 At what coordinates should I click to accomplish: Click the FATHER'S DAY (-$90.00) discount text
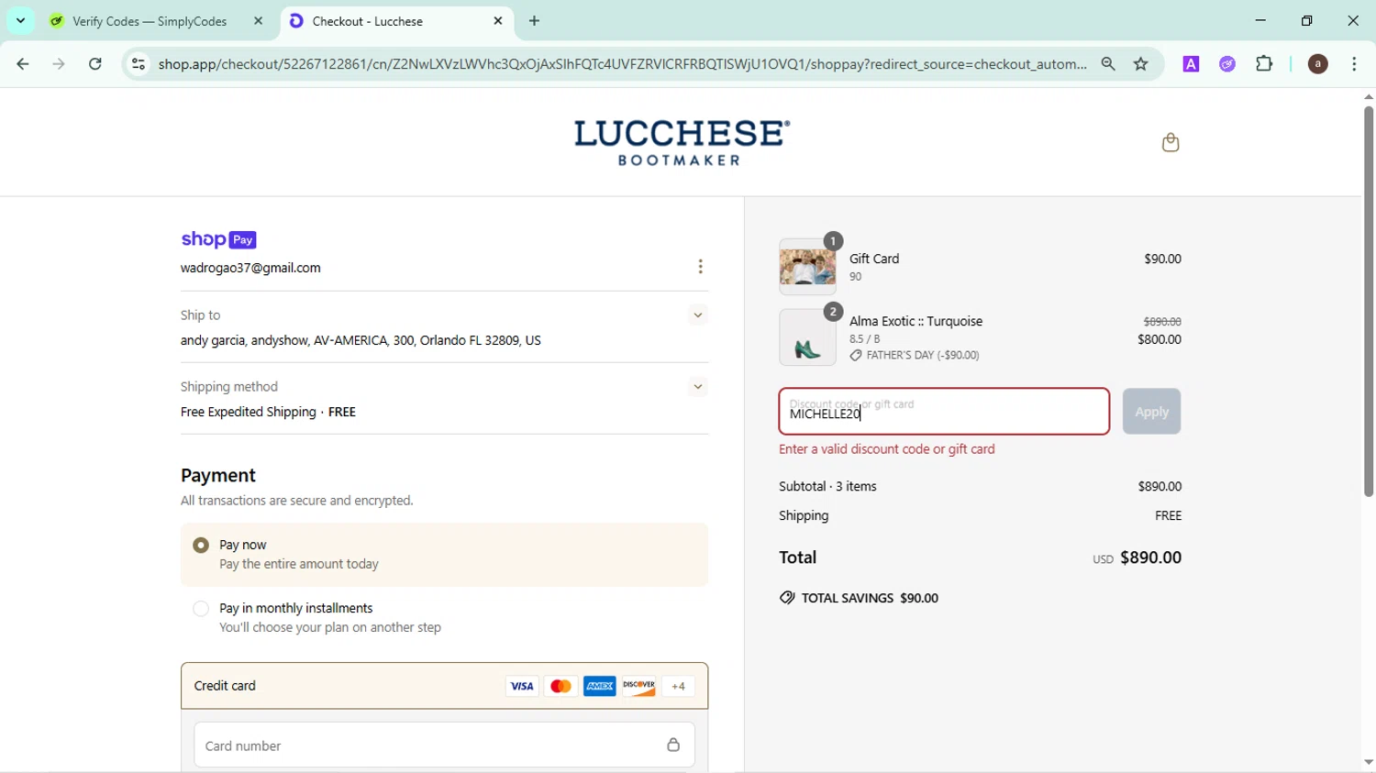click(x=923, y=356)
